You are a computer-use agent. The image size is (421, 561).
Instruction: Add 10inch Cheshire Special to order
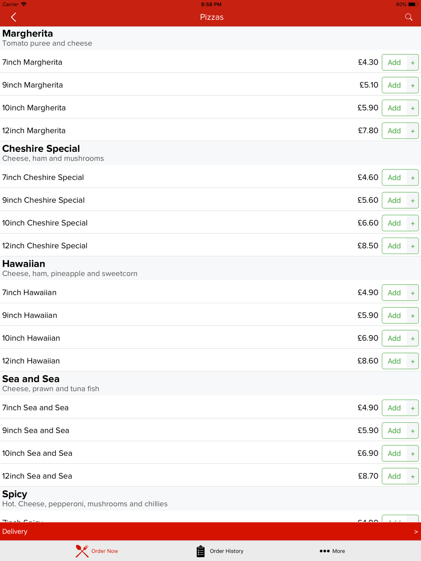394,223
